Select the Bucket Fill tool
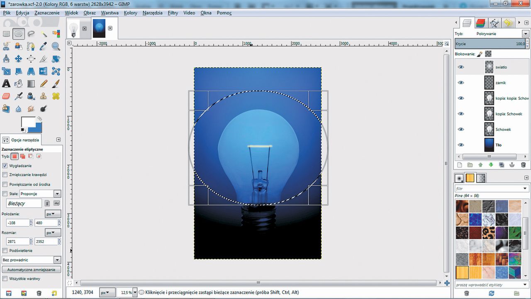 pyautogui.click(x=18, y=84)
